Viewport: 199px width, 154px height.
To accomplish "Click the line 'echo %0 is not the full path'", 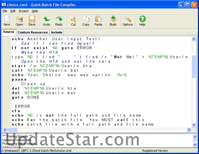I will (76, 115).
